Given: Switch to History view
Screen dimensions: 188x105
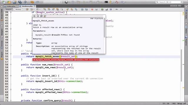Looking at the screenshot, I should tap(18, 9).
